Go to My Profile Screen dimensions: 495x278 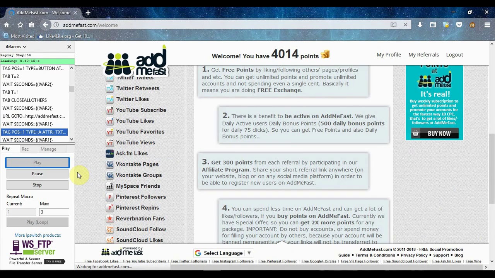pos(389,54)
